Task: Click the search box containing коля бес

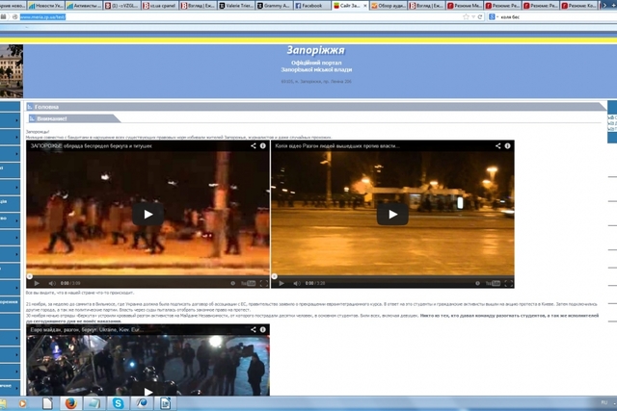Action: [x=550, y=17]
